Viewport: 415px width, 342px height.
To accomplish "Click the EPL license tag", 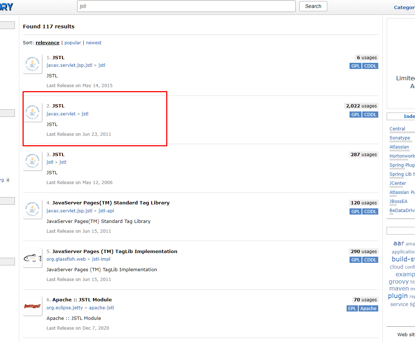I will 352,309.
